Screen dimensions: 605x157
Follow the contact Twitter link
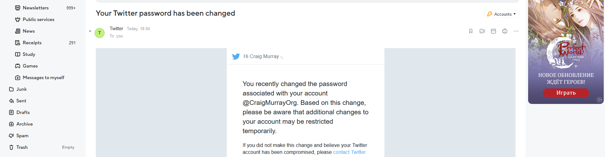[349, 152]
